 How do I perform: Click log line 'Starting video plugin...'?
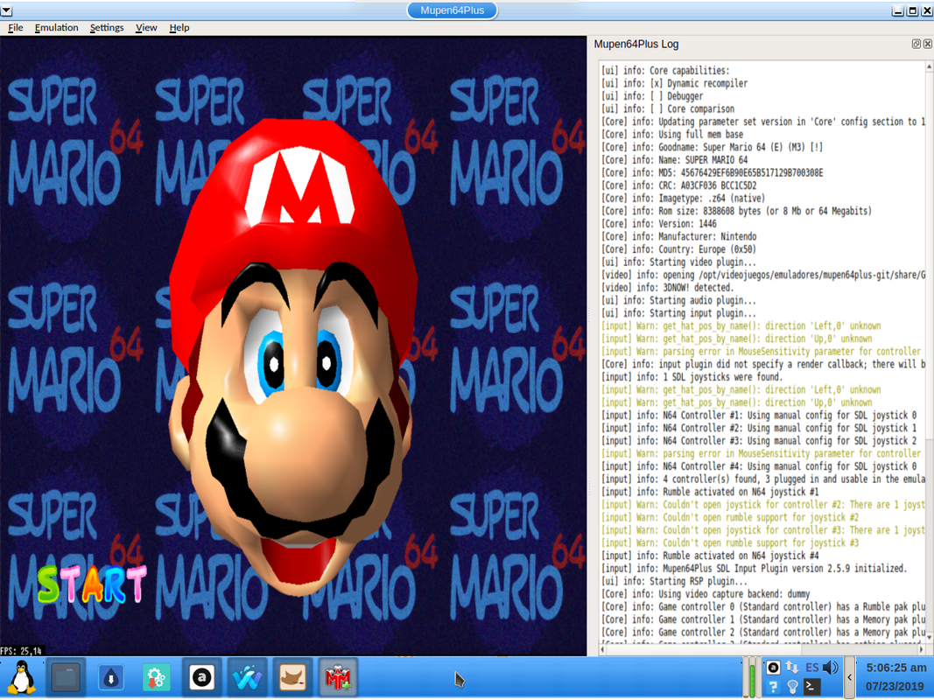678,262
